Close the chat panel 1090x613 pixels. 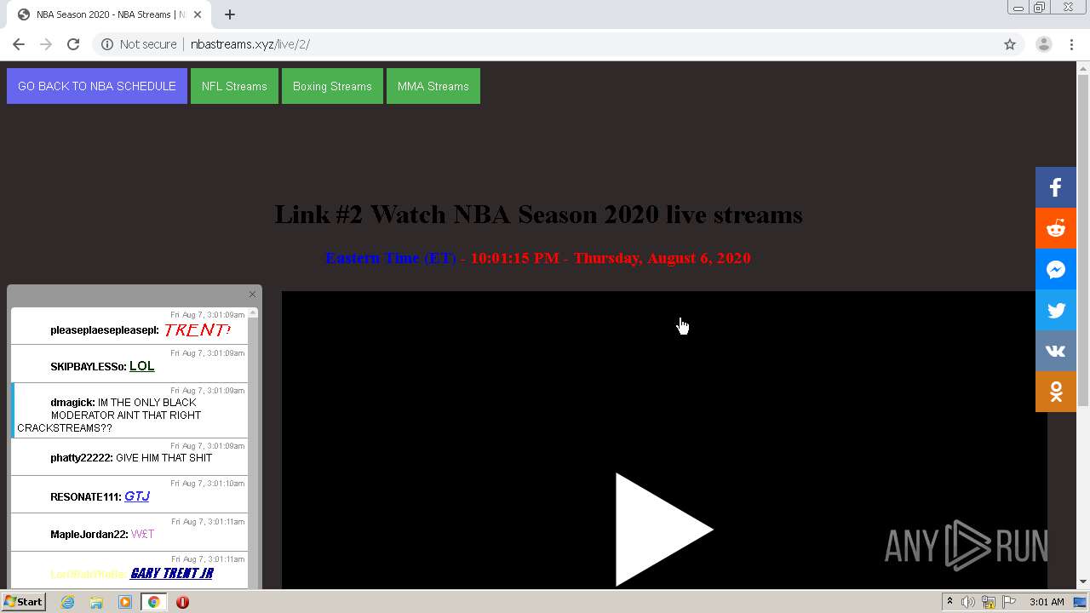252,295
